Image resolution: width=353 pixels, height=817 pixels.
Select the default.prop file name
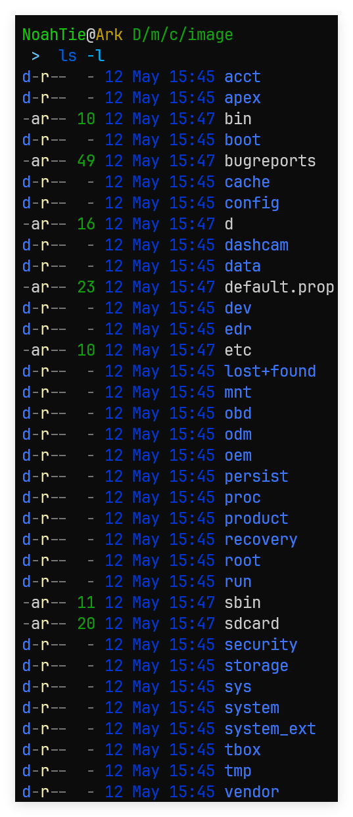(279, 287)
